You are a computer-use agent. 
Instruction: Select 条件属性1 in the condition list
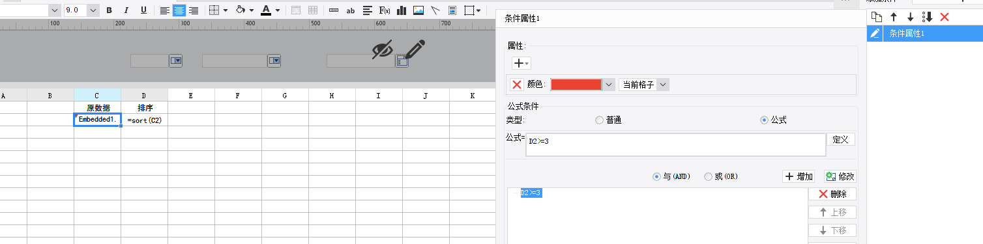pyautogui.click(x=924, y=33)
